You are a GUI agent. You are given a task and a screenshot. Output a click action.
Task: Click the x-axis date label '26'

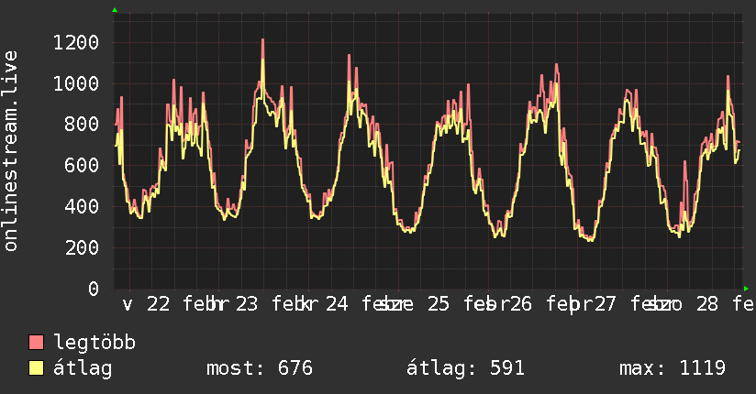click(x=520, y=304)
